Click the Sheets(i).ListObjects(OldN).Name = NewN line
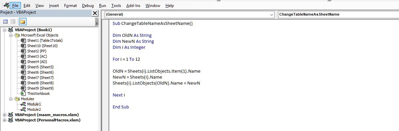 (x=156, y=83)
